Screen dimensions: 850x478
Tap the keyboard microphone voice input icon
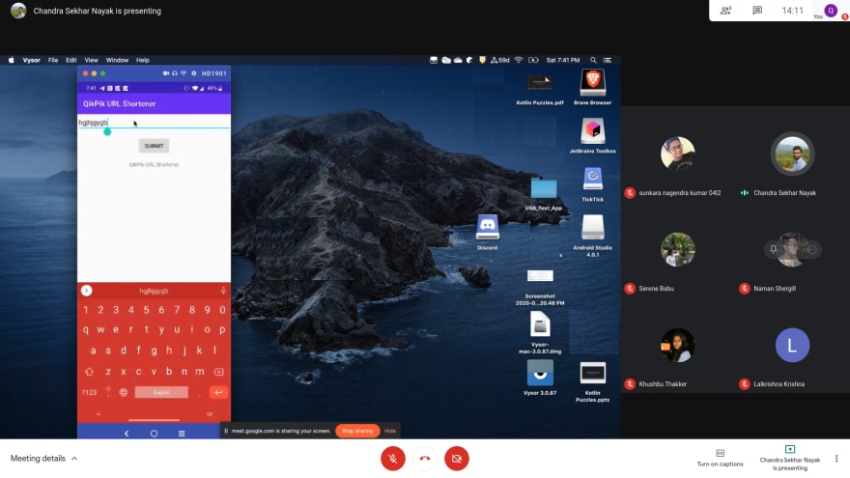pos(223,291)
